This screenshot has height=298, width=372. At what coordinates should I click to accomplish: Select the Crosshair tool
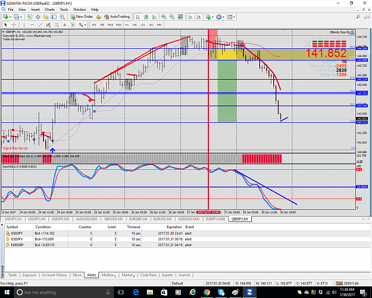click(14, 24)
